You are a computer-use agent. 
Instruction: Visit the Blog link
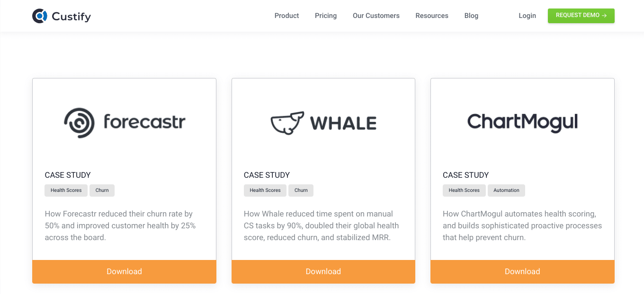(471, 16)
